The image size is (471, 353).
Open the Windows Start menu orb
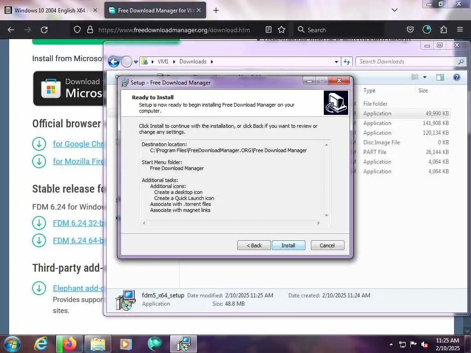12,344
